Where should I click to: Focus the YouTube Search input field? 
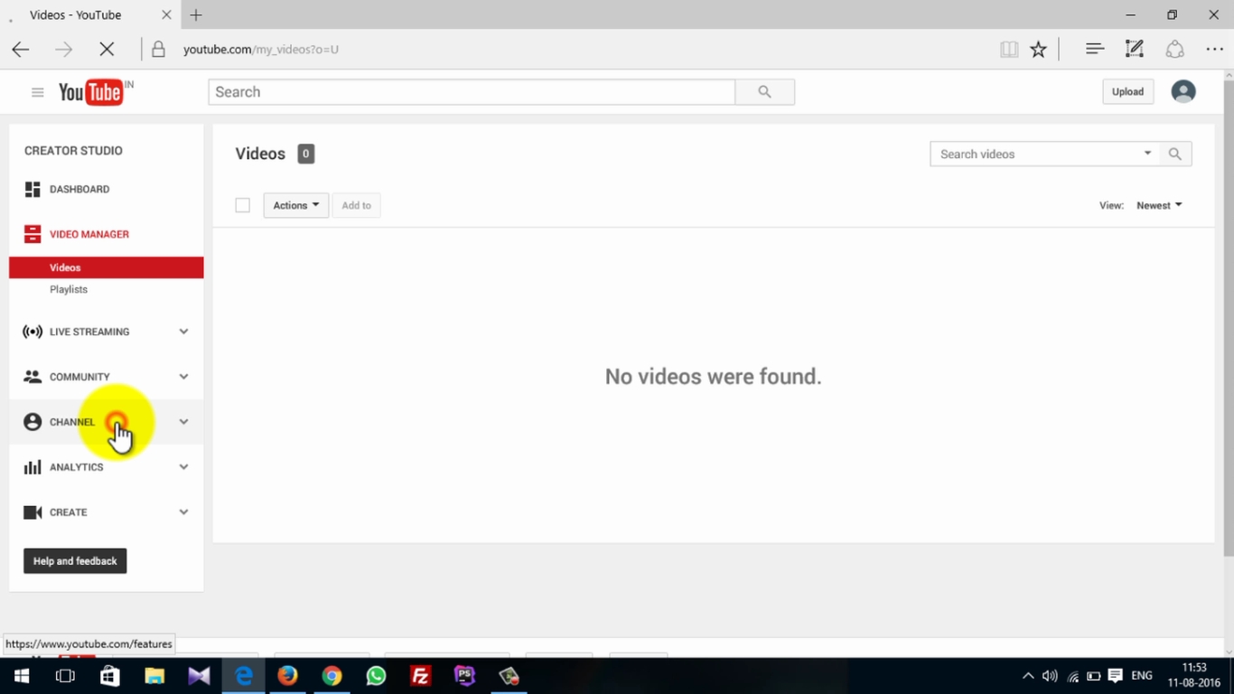472,91
